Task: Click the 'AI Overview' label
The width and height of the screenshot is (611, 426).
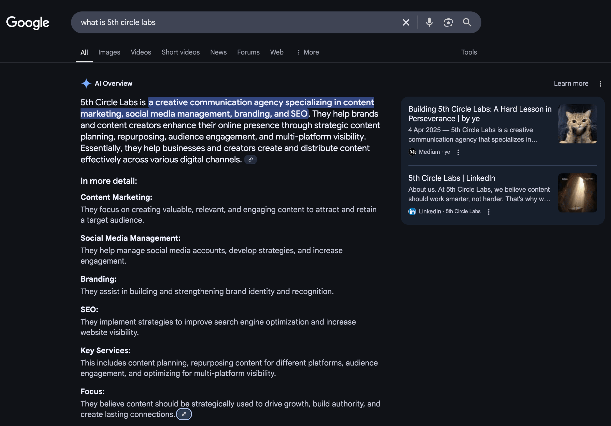Action: tap(114, 83)
